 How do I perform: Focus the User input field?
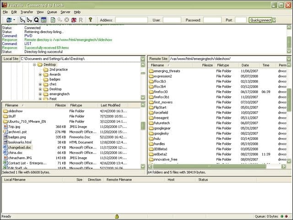pos(172,20)
